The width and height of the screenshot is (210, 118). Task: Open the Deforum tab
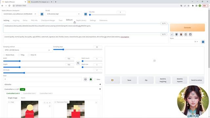tap(69, 20)
